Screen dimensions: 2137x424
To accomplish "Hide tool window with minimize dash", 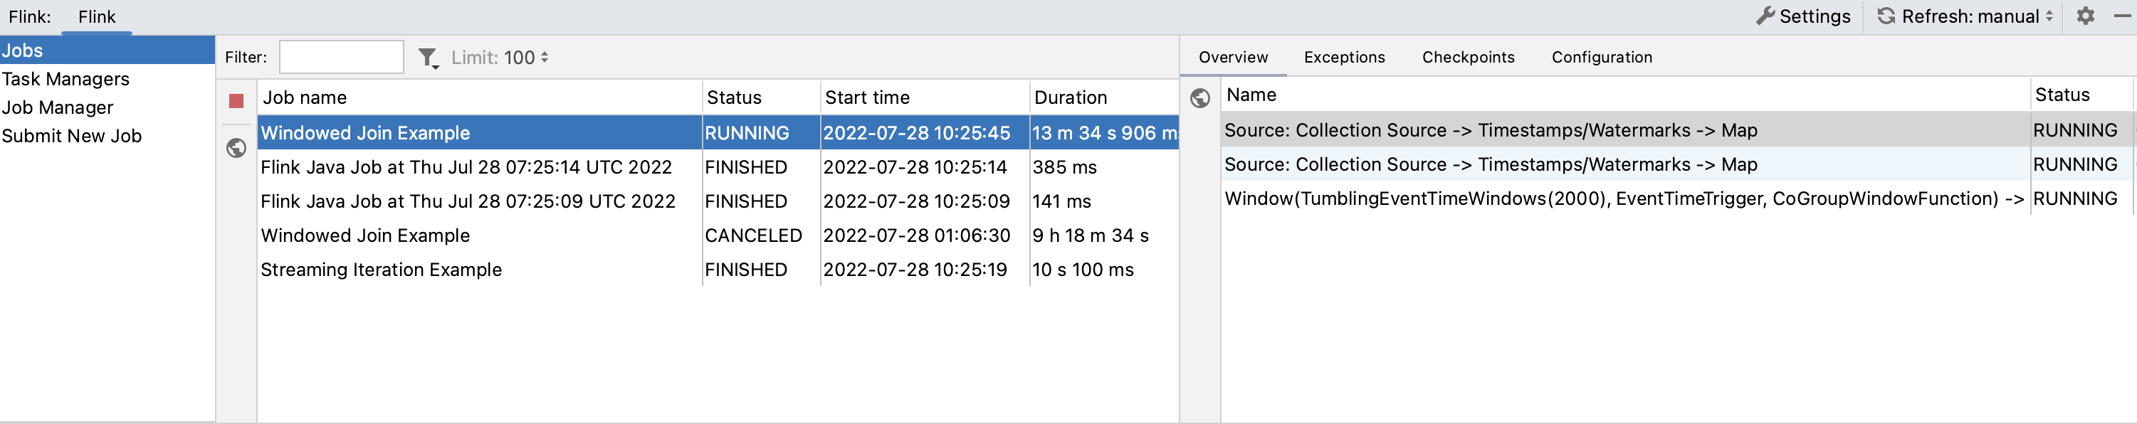I will click(2122, 16).
